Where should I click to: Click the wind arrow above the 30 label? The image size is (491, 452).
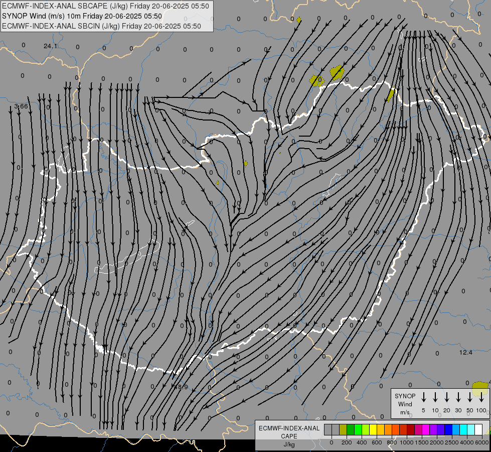(x=458, y=397)
